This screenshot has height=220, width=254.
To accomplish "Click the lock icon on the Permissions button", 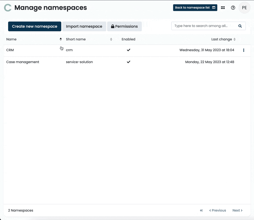I will click(113, 26).
